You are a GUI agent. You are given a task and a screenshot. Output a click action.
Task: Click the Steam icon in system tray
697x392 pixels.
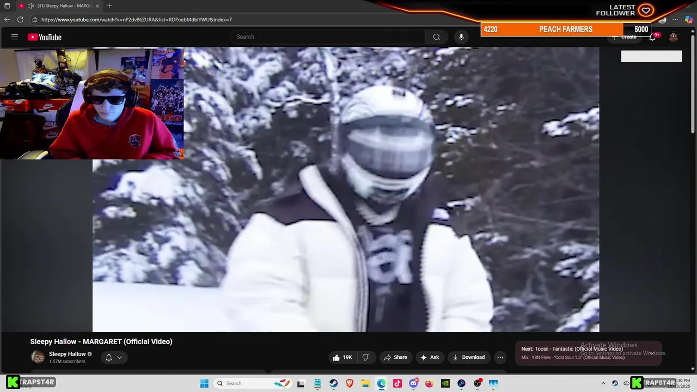[615, 383]
